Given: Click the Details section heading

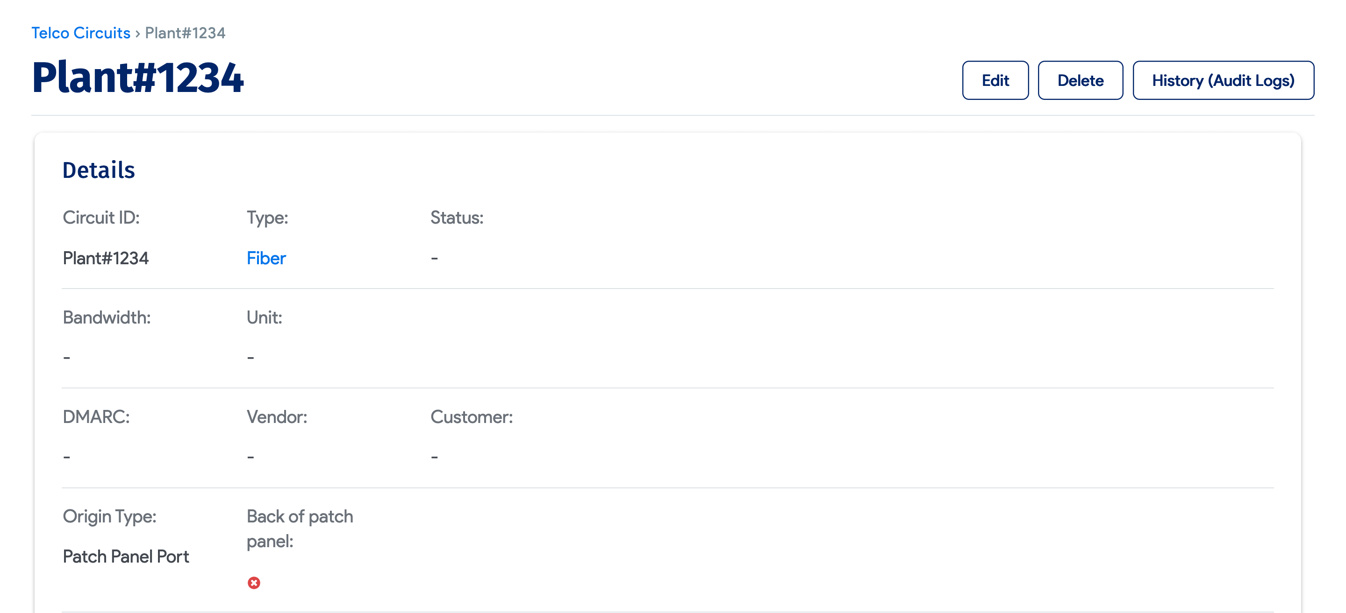Looking at the screenshot, I should pos(99,170).
